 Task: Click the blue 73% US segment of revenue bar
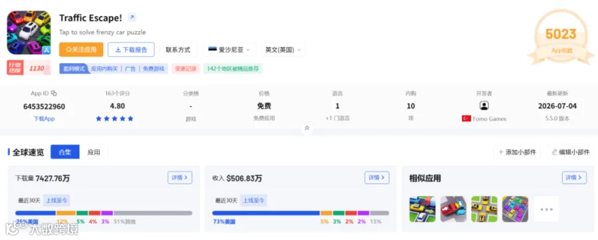266,213
